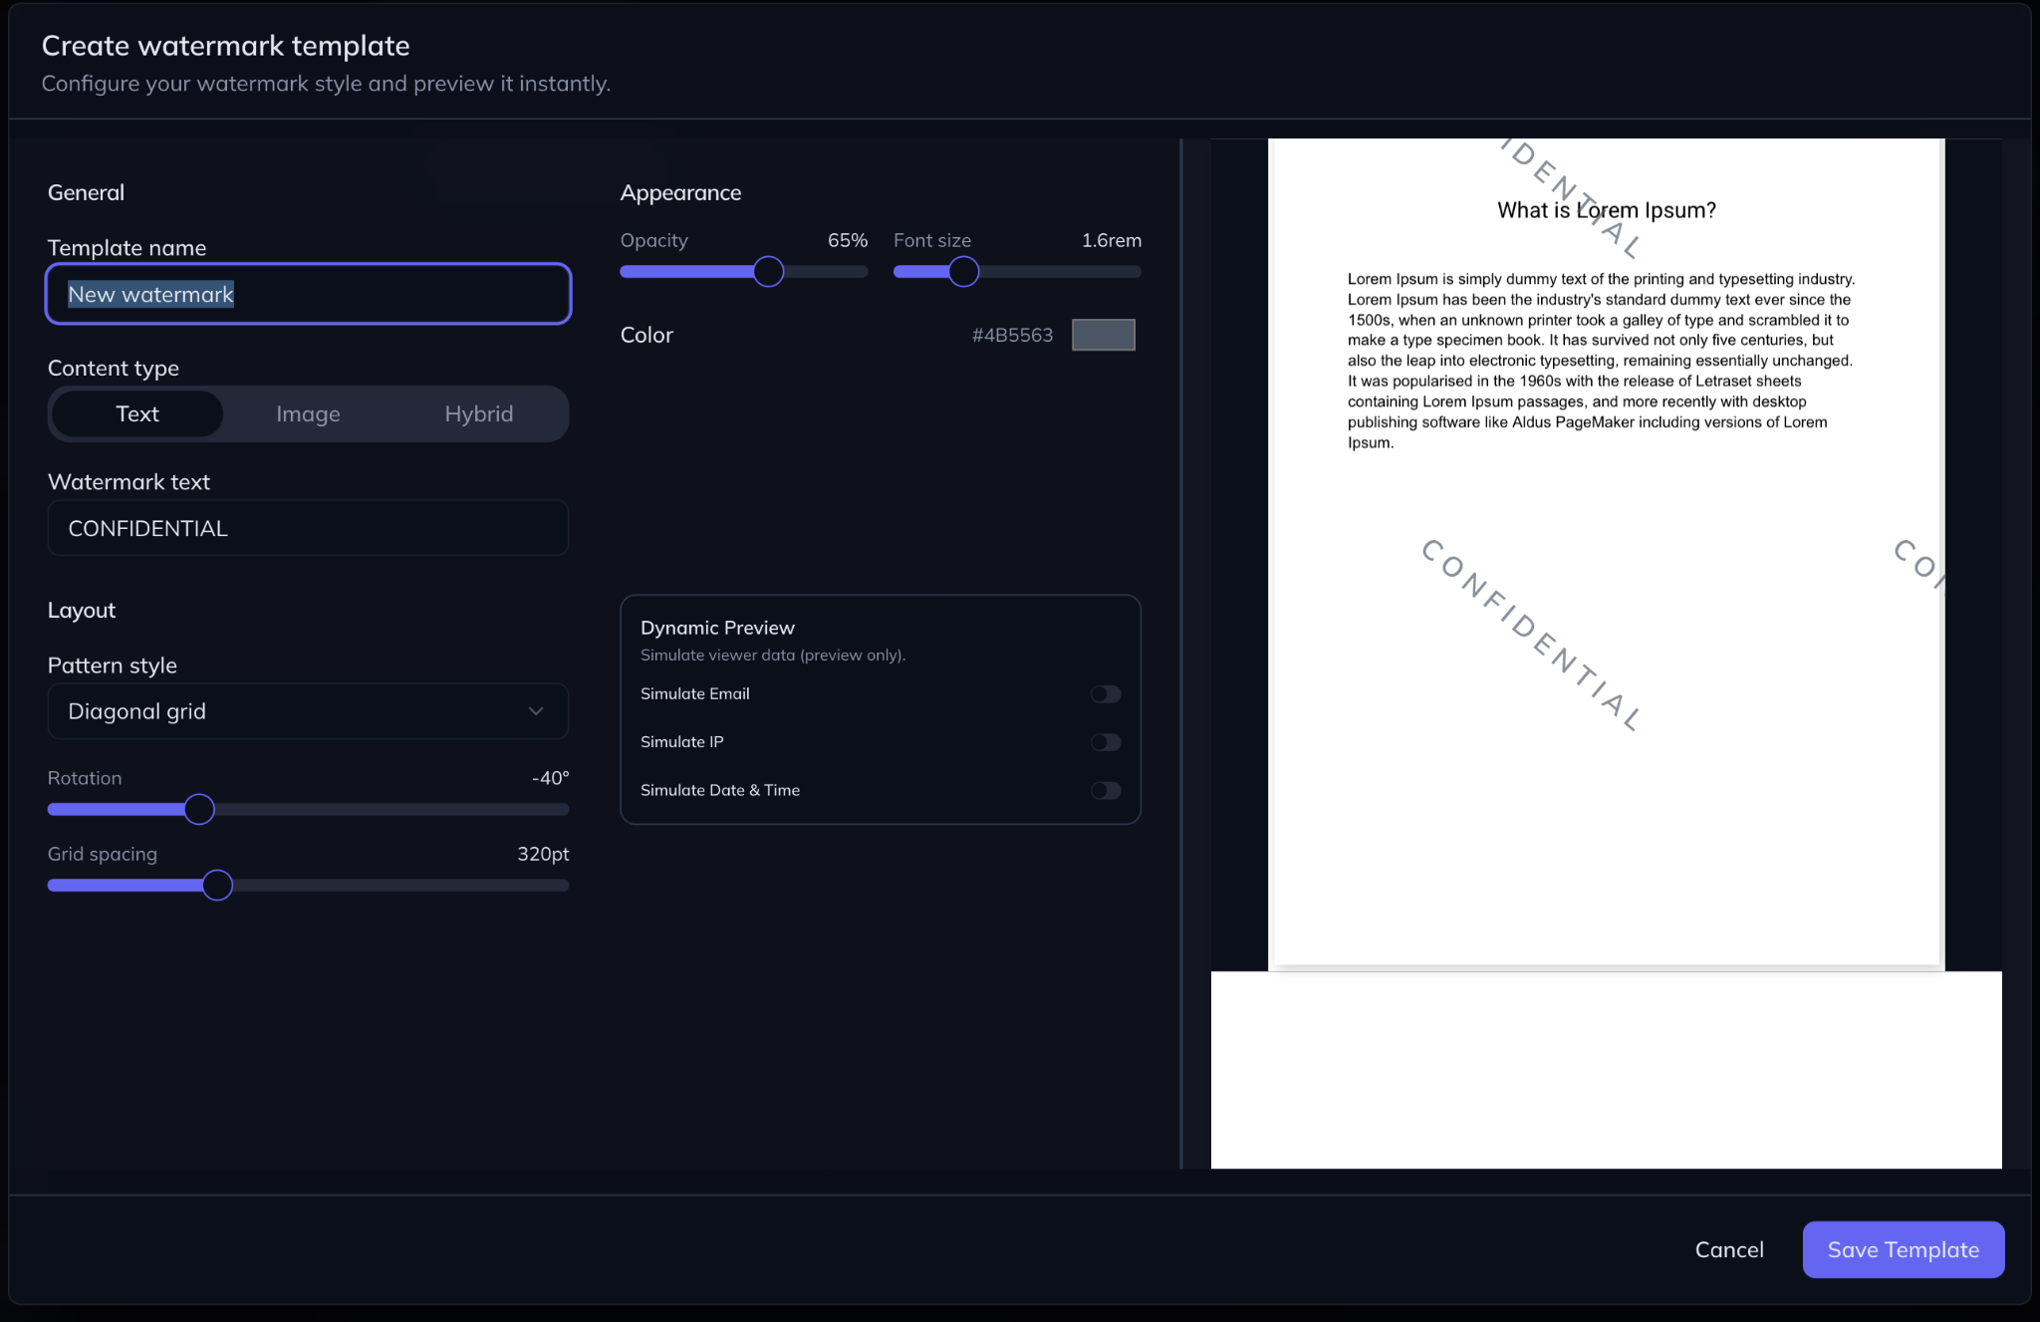Click the Opacity slider handle

click(x=768, y=272)
